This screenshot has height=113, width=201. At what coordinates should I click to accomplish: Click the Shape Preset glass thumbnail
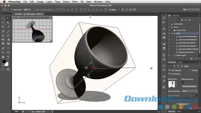[x=172, y=84]
